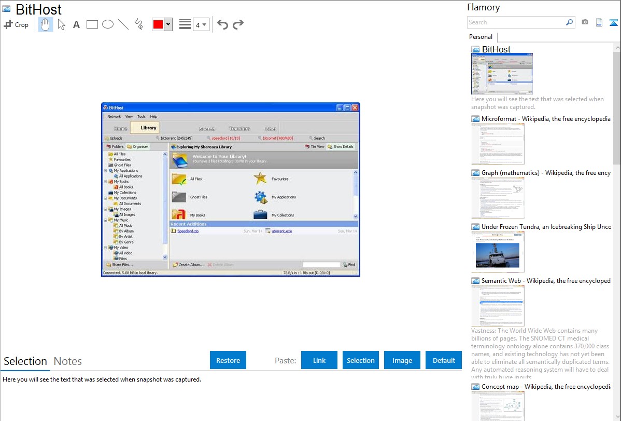Click the Paste Image button
Viewport: 621px width, 421px height.
point(402,360)
